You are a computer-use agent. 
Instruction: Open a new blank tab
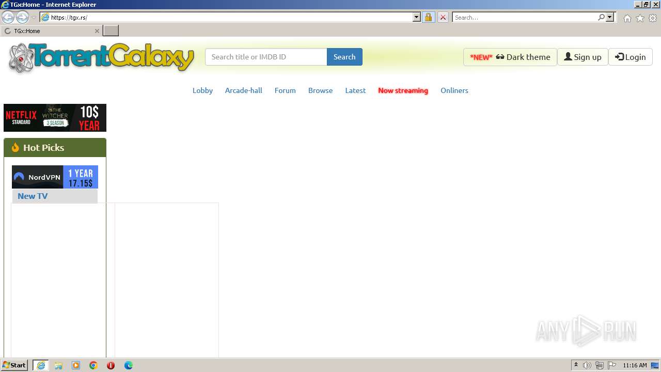(x=111, y=30)
